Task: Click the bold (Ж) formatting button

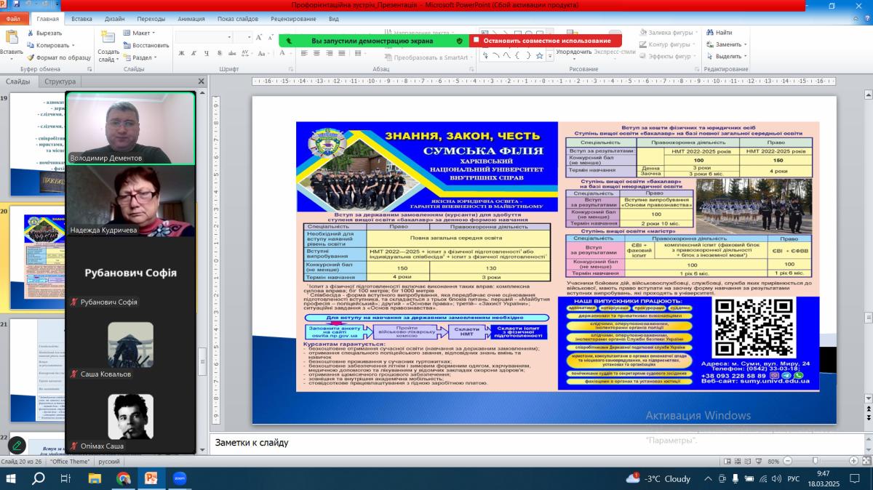Action: click(x=182, y=53)
